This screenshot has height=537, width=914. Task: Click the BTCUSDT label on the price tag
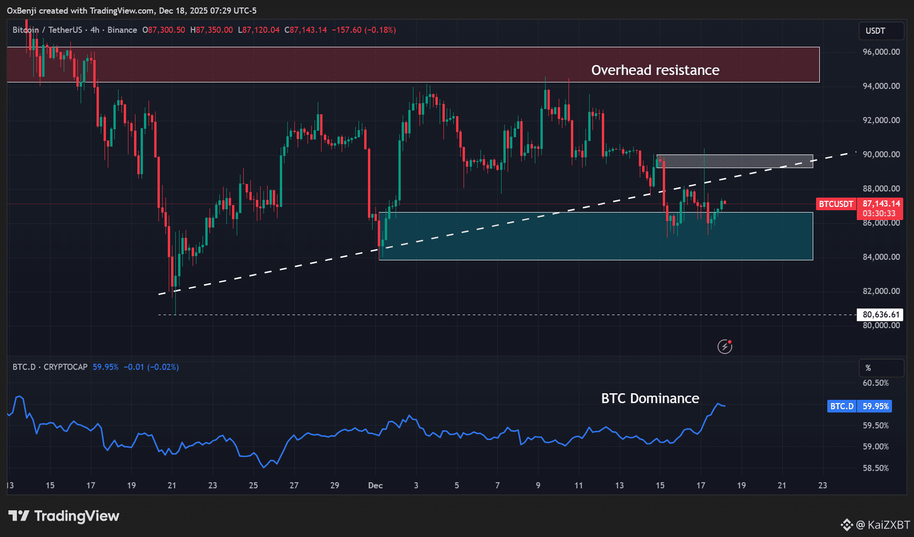[836, 204]
